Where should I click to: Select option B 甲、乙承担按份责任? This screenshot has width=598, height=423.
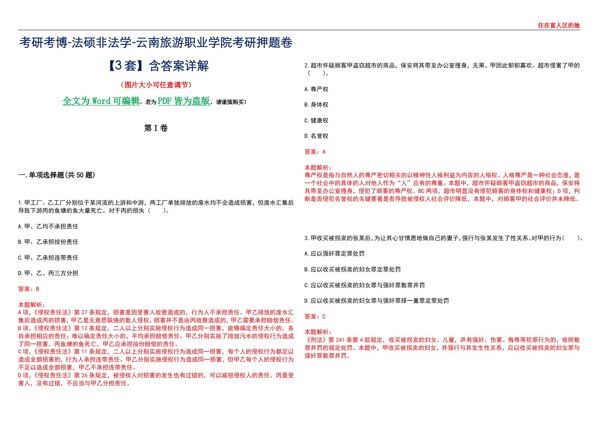pos(48,242)
